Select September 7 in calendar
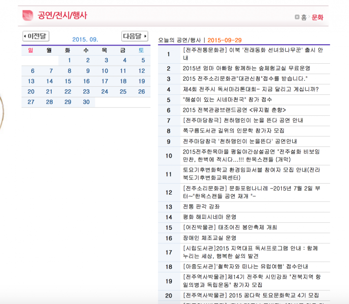The width and height of the screenshot is (349, 304). coord(51,71)
